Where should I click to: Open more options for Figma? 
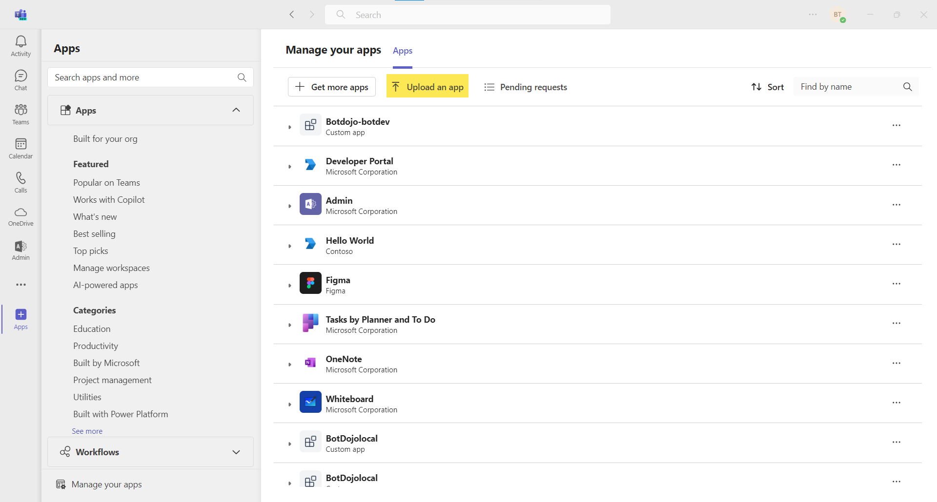tap(896, 284)
